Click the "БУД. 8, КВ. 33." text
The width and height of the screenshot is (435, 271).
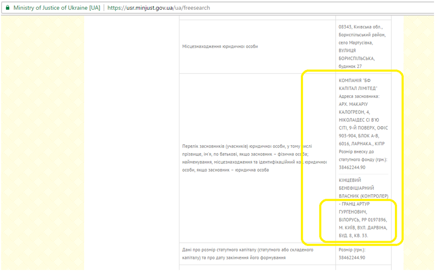click(x=354, y=235)
